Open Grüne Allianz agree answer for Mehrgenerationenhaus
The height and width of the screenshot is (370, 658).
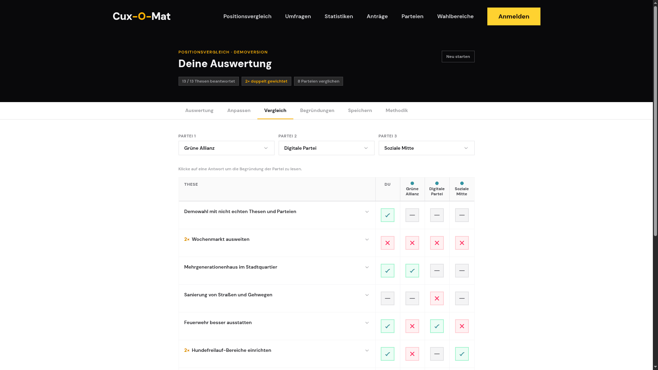point(412,271)
